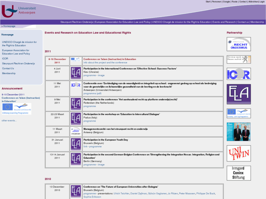266x199 pixels.
Task: Click the ELA icon in the 13-14 Januari row
Action: coord(76,159)
